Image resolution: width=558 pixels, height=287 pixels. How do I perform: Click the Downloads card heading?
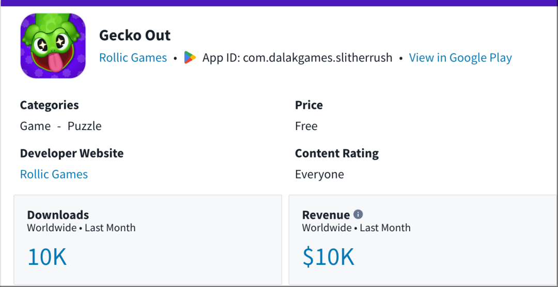click(58, 215)
